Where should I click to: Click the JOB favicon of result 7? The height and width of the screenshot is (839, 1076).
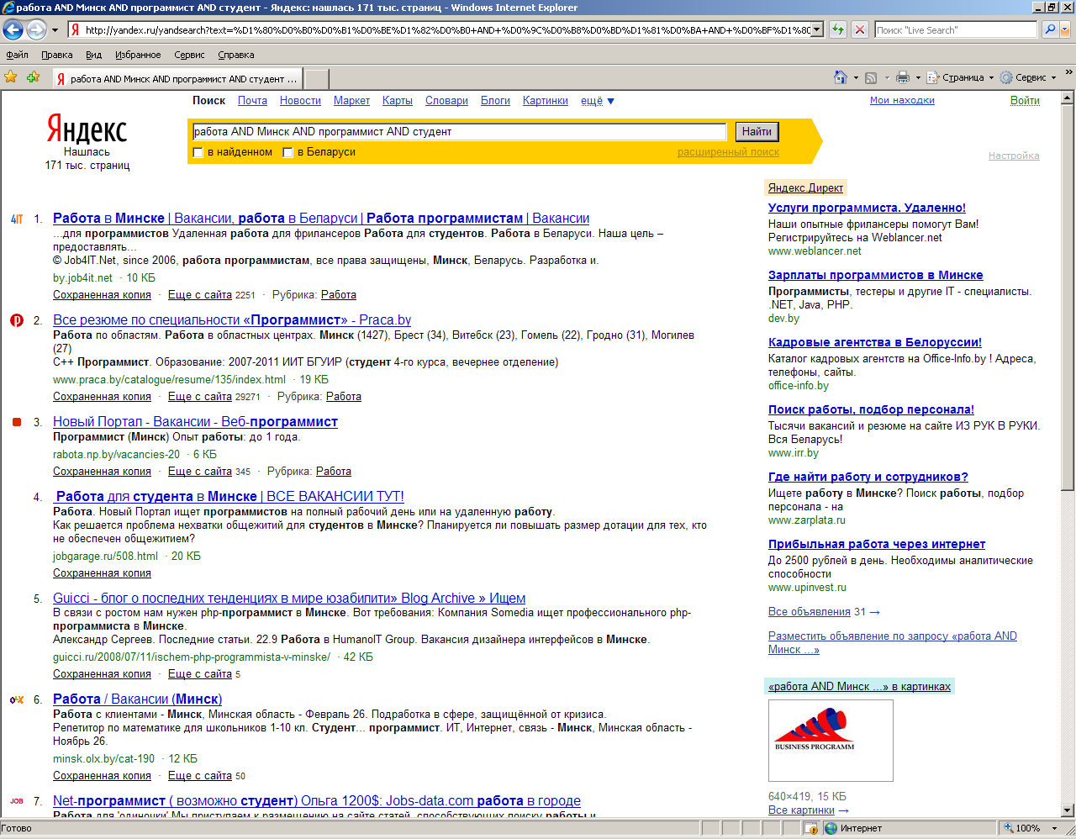click(17, 801)
